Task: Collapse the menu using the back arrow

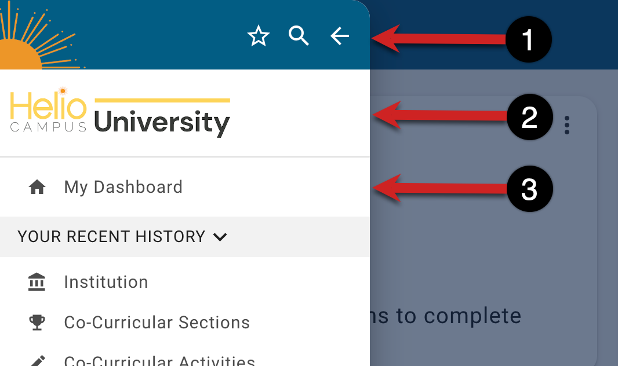Action: [340, 36]
